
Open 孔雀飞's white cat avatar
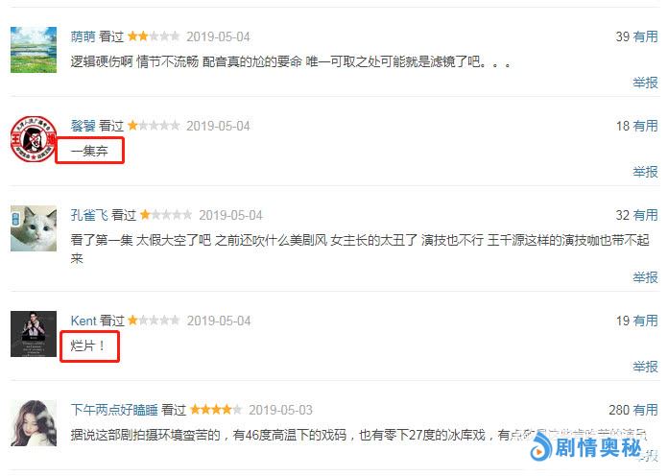click(34, 228)
